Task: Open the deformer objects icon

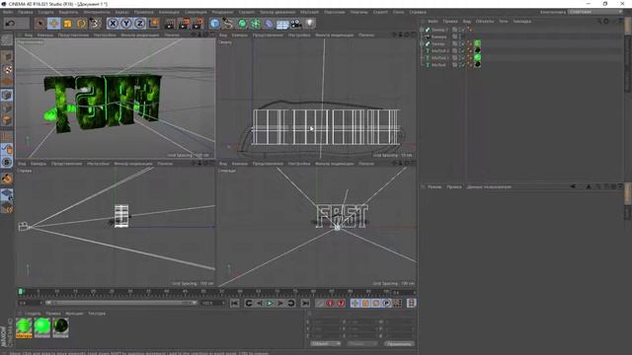Action: coord(269,24)
